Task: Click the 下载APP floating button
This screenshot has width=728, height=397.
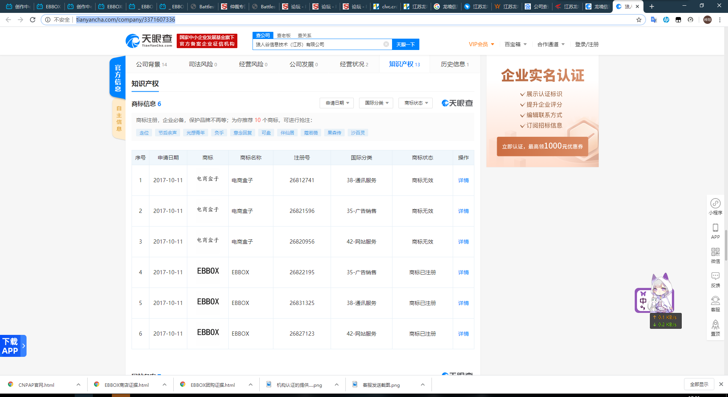Action: 13,346
